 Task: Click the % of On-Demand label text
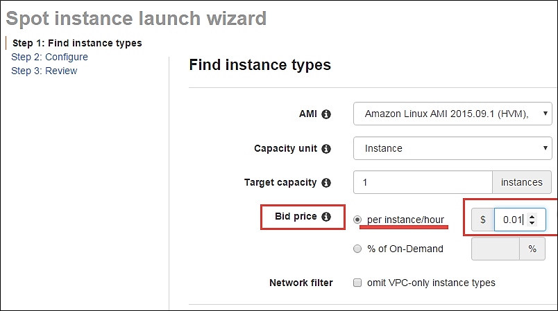coord(405,249)
